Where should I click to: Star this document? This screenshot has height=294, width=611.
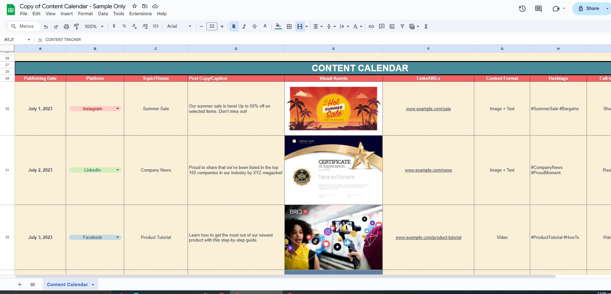click(x=134, y=6)
